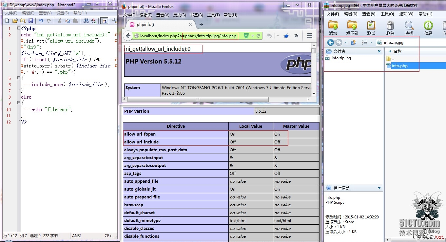
Task: Close the phpinfo() tab
Action: pos(190,25)
